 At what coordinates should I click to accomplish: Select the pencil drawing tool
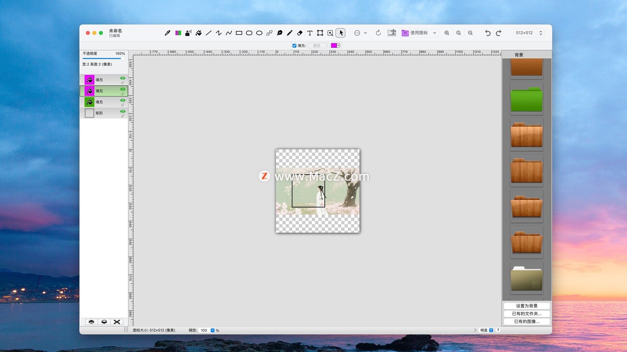tap(290, 33)
